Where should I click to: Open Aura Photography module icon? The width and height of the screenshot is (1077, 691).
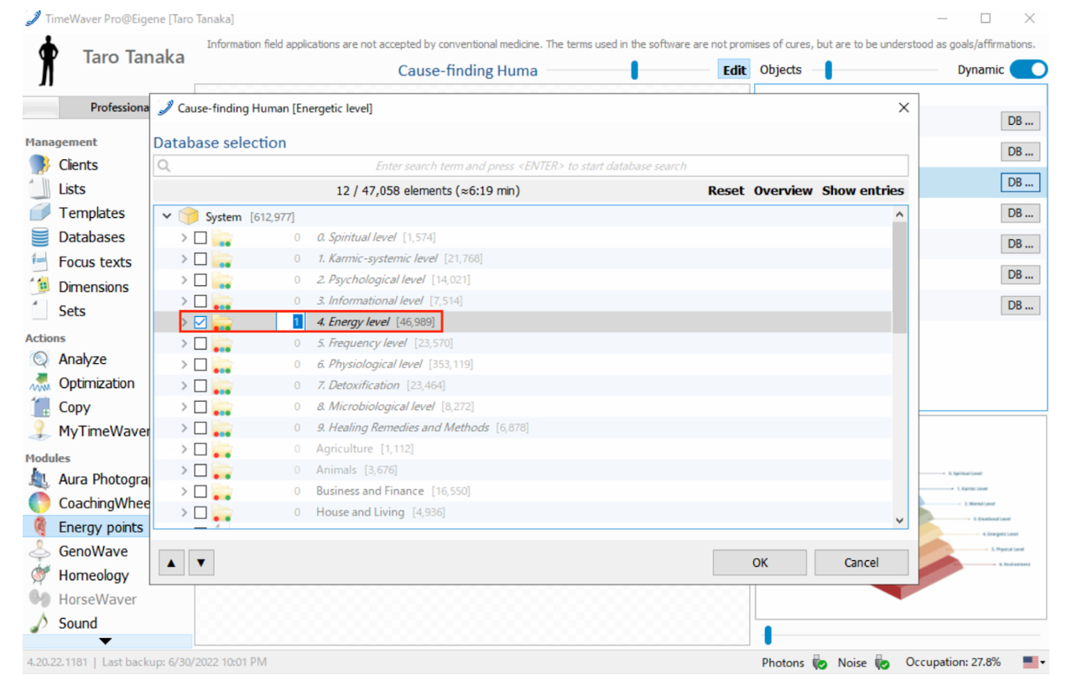pos(39,479)
